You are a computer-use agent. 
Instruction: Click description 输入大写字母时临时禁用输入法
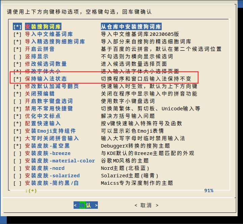(143, 139)
